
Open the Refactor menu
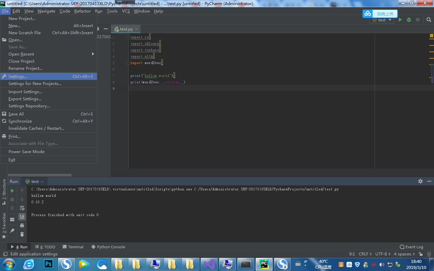(82, 11)
